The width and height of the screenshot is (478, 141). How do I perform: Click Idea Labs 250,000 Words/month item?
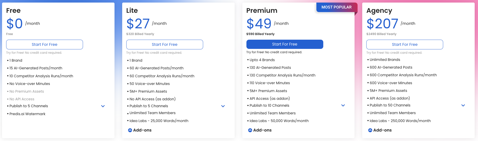pos(400,121)
